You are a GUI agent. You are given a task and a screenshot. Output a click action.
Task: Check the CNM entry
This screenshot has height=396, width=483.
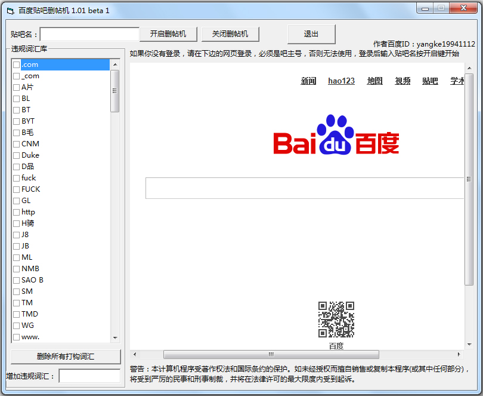16,144
